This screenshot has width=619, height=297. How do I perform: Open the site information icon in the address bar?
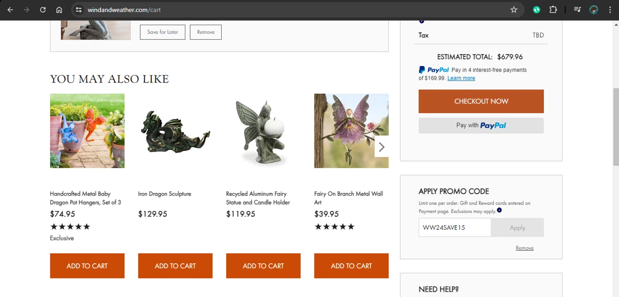79,10
